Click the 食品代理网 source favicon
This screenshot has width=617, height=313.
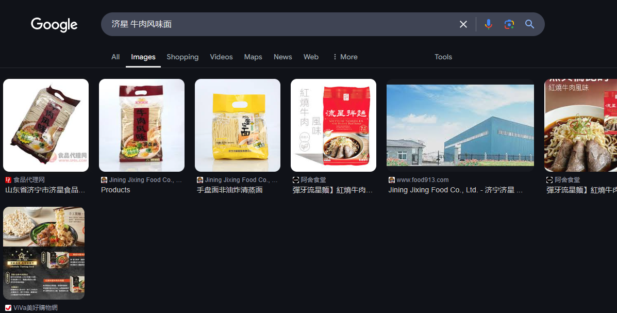tap(8, 180)
